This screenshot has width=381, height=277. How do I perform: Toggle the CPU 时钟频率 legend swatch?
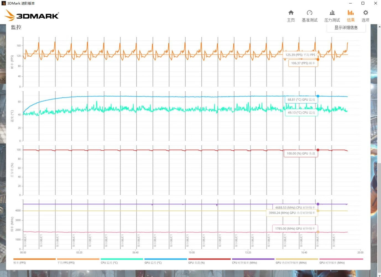pos(253,259)
